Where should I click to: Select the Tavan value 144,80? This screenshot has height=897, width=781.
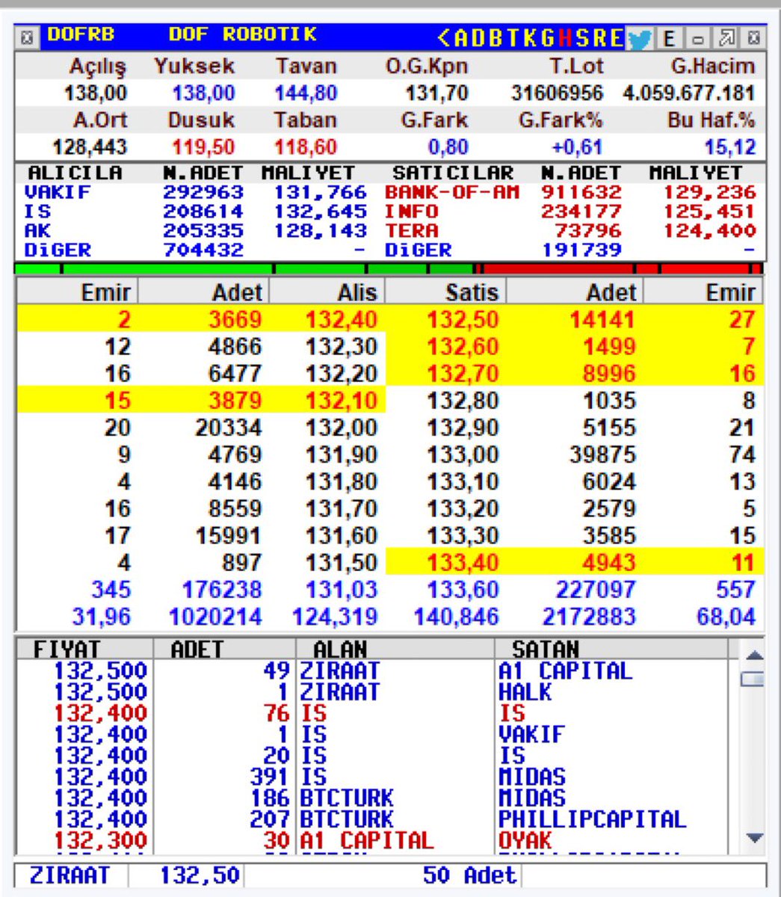pyautogui.click(x=306, y=93)
